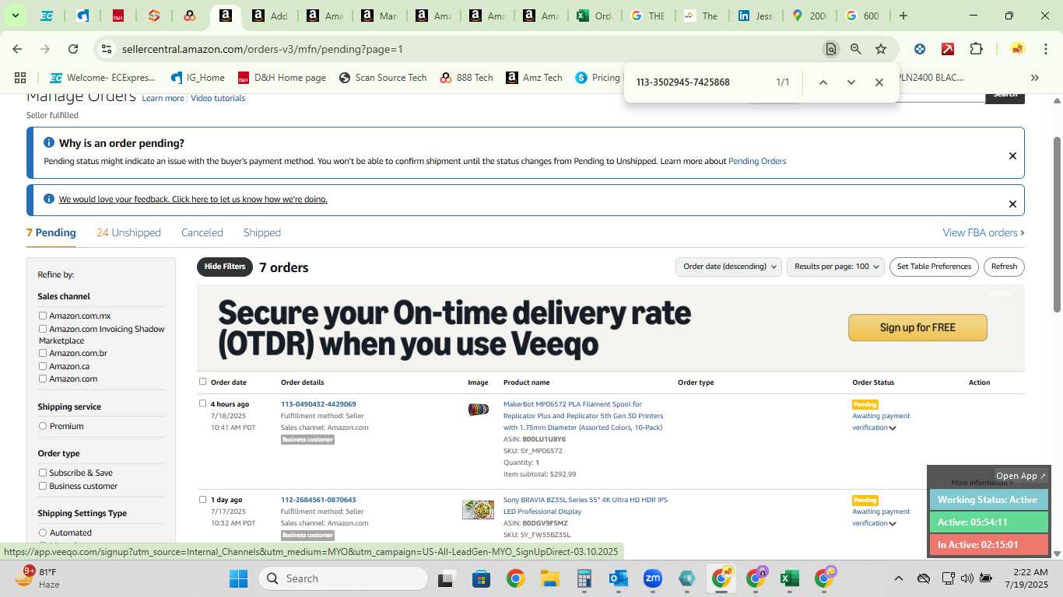
Task: Select order 112-2684561-0870643 checkbox
Action: [x=203, y=499]
